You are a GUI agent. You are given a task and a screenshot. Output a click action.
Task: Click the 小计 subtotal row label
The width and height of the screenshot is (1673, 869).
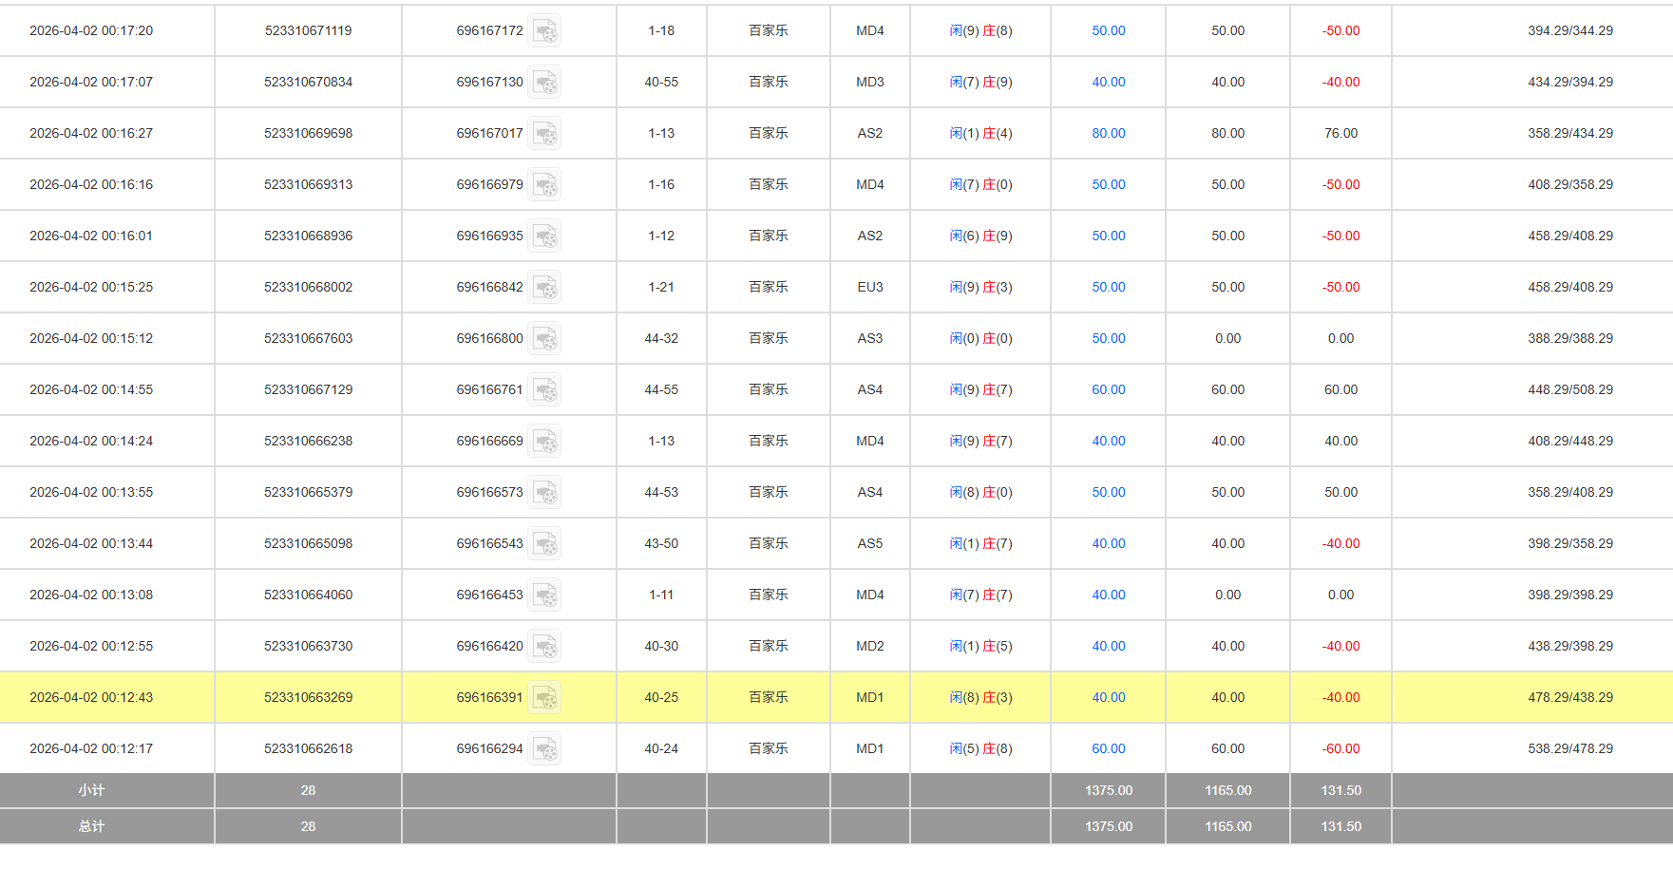(91, 790)
